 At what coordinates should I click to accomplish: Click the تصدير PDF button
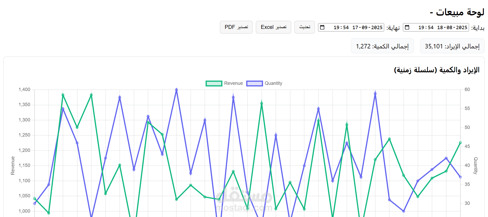coord(236,27)
